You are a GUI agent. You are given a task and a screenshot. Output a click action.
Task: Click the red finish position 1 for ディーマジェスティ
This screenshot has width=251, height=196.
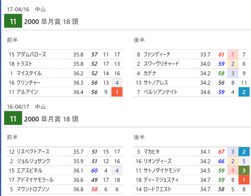[244, 180]
